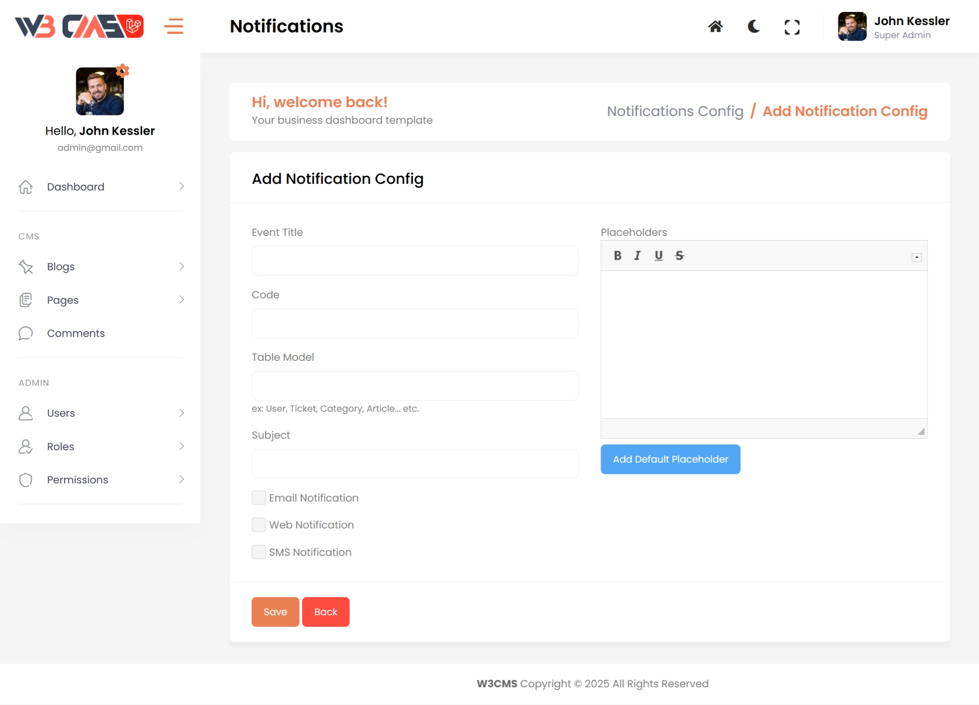Screen dimensions: 979x705
Task: Apply underline formatting in Placeholders editor
Action: pyautogui.click(x=658, y=256)
